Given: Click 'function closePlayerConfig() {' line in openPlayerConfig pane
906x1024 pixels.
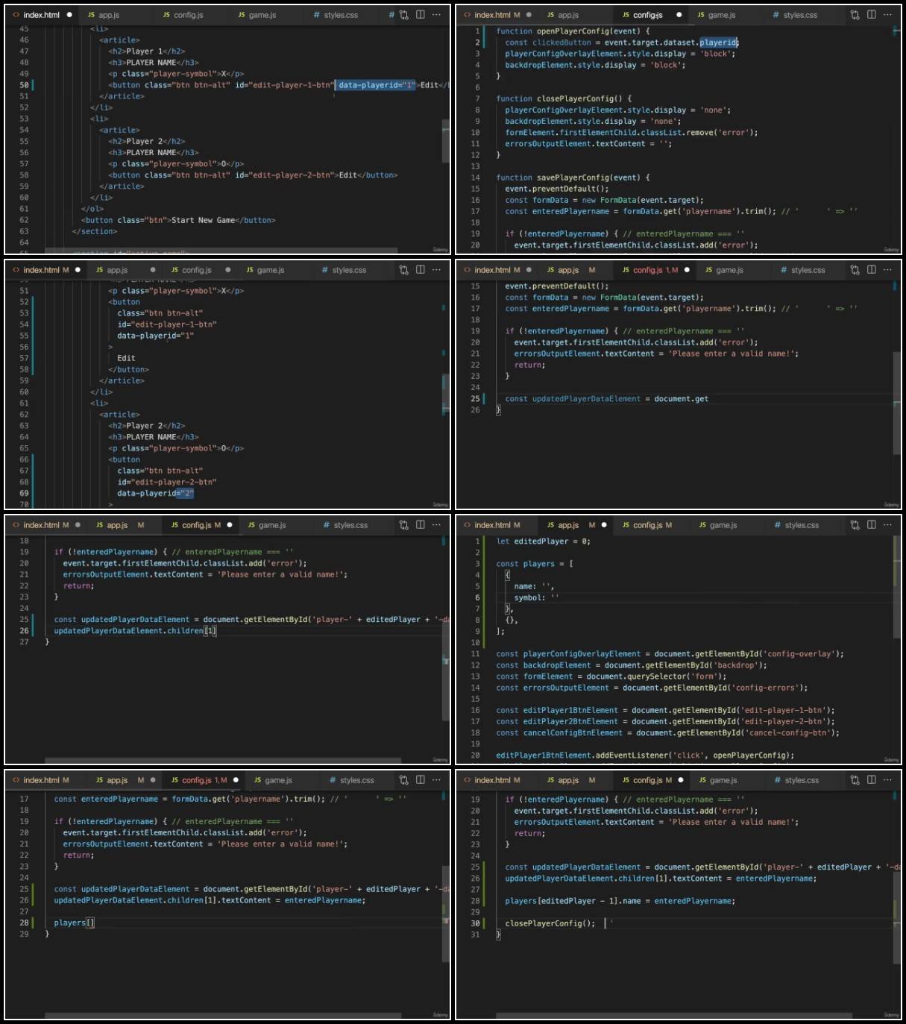Looking at the screenshot, I should (564, 98).
